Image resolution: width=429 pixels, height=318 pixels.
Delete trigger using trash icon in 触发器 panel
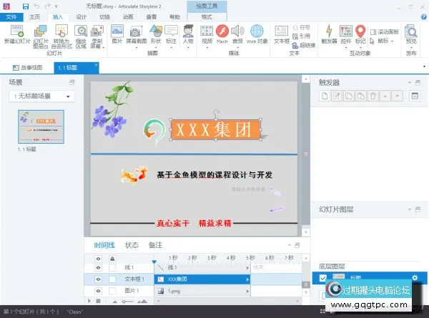click(372, 96)
